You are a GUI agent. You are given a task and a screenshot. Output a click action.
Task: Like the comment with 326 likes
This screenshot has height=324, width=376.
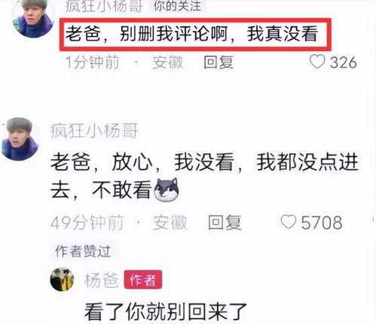(317, 62)
